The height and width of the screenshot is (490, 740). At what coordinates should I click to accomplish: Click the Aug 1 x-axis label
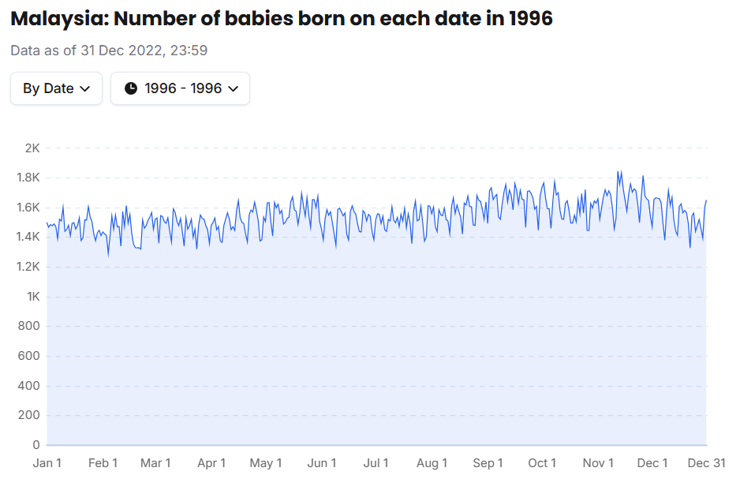(x=432, y=463)
